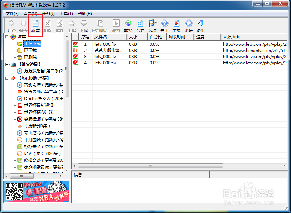
Task: Click the iPhone 看直播 NBA banner
Action: pos(37,192)
